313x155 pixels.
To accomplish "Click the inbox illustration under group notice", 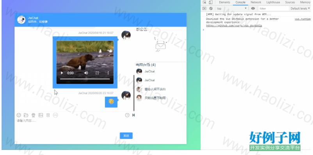I will click(x=161, y=45).
